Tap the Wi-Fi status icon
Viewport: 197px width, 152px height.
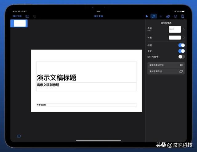175,11
